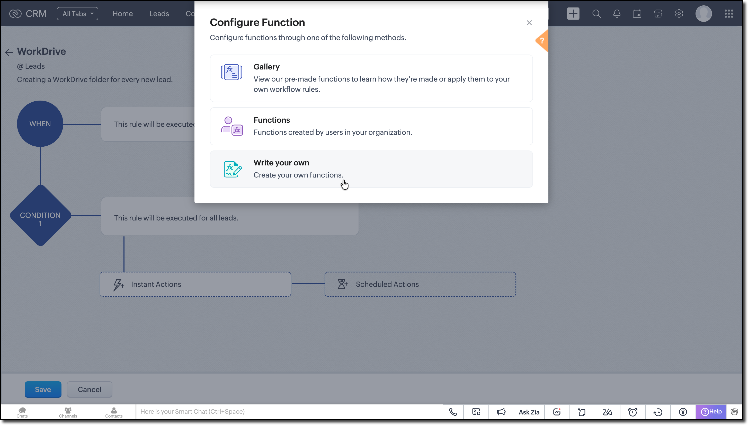Open the calendar icon in top bar
This screenshot has height=425, width=748.
tap(637, 14)
